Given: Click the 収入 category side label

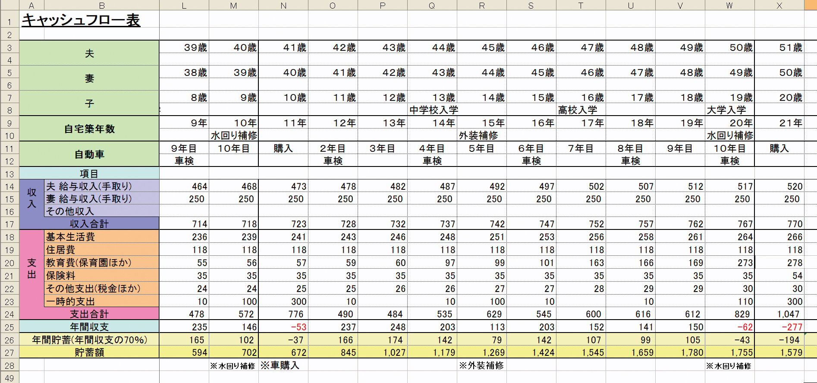Looking at the screenshot, I should click(x=32, y=198).
